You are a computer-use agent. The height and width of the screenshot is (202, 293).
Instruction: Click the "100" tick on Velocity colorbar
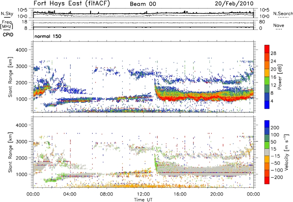[x=275, y=135]
